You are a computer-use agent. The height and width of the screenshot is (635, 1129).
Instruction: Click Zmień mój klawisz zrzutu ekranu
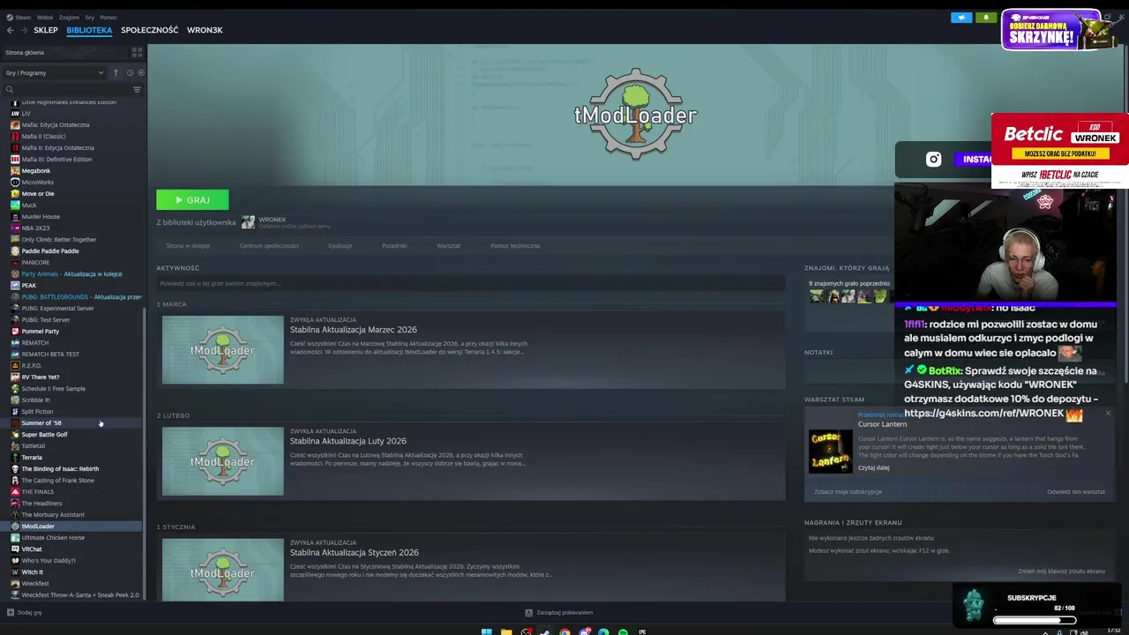tap(1061, 571)
